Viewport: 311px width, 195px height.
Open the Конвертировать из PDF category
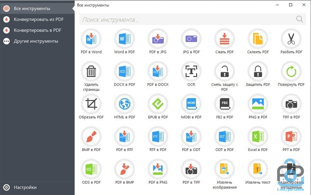coord(37,19)
